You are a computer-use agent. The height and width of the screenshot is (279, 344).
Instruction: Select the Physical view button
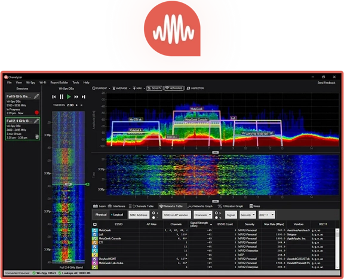tap(101, 214)
